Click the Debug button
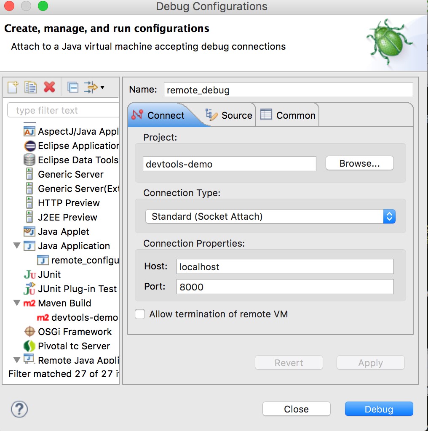 (x=379, y=409)
